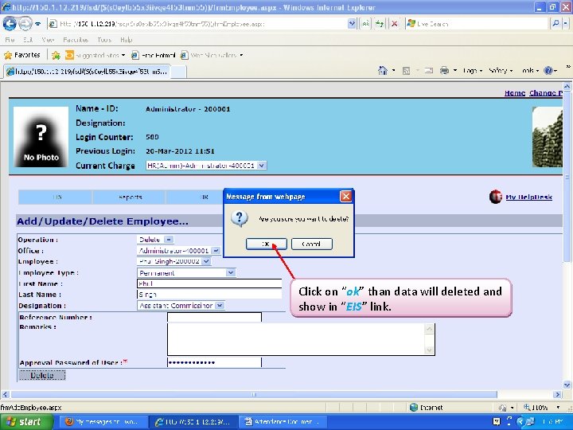573x430 pixels.
Task: Open the Web Slice Gallery favorites item
Action: point(212,55)
